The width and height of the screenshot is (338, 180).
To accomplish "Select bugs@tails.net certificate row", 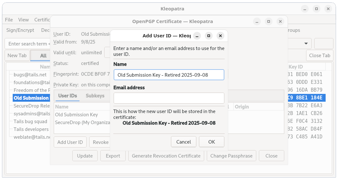I will pos(30,75).
